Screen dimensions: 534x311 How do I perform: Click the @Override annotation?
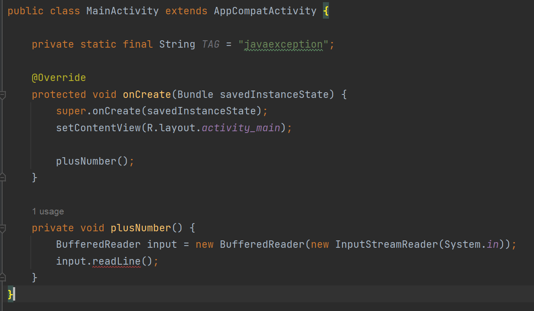[x=59, y=78]
